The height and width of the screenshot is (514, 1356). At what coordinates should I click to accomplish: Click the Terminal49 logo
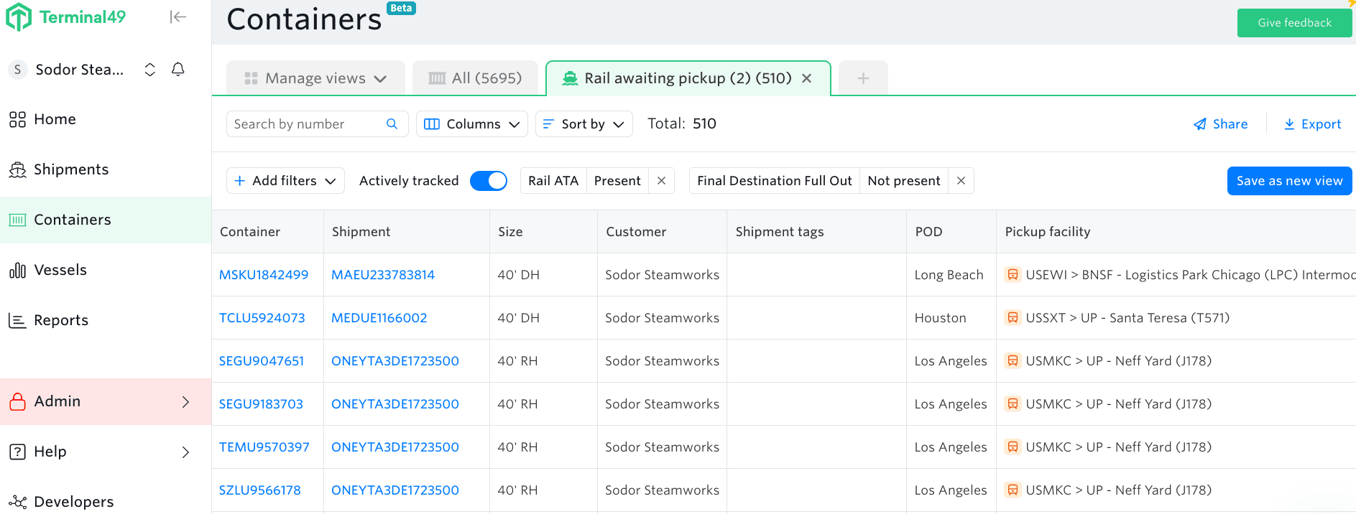tap(66, 17)
